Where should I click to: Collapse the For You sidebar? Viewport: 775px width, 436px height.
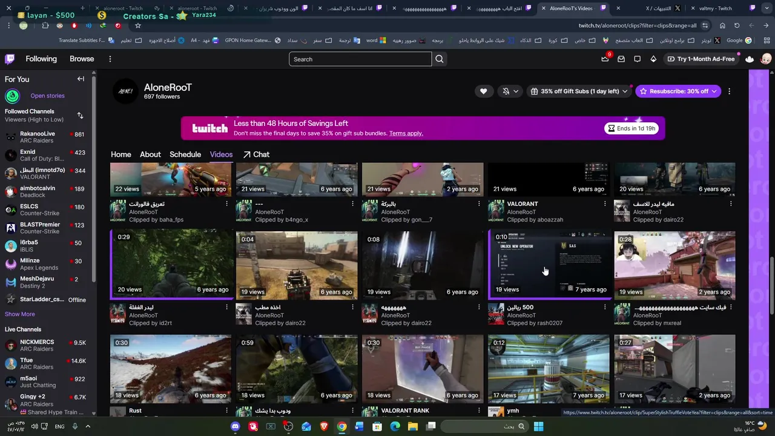81,79
